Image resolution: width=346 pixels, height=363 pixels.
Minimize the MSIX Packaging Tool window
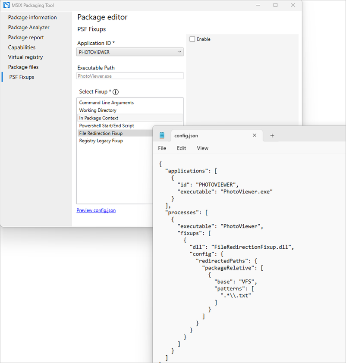(x=258, y=5)
